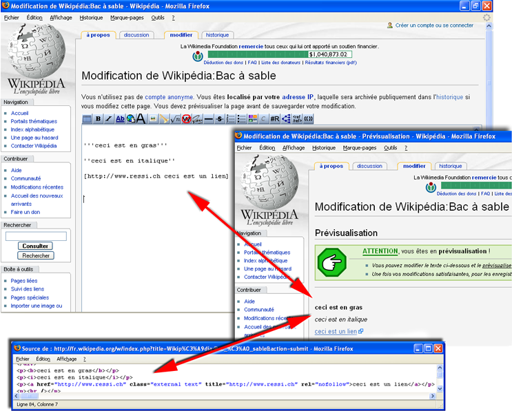The width and height of the screenshot is (512, 413).
Task: Open Outils menu in the Prévisualisation window
Action: 391,148
